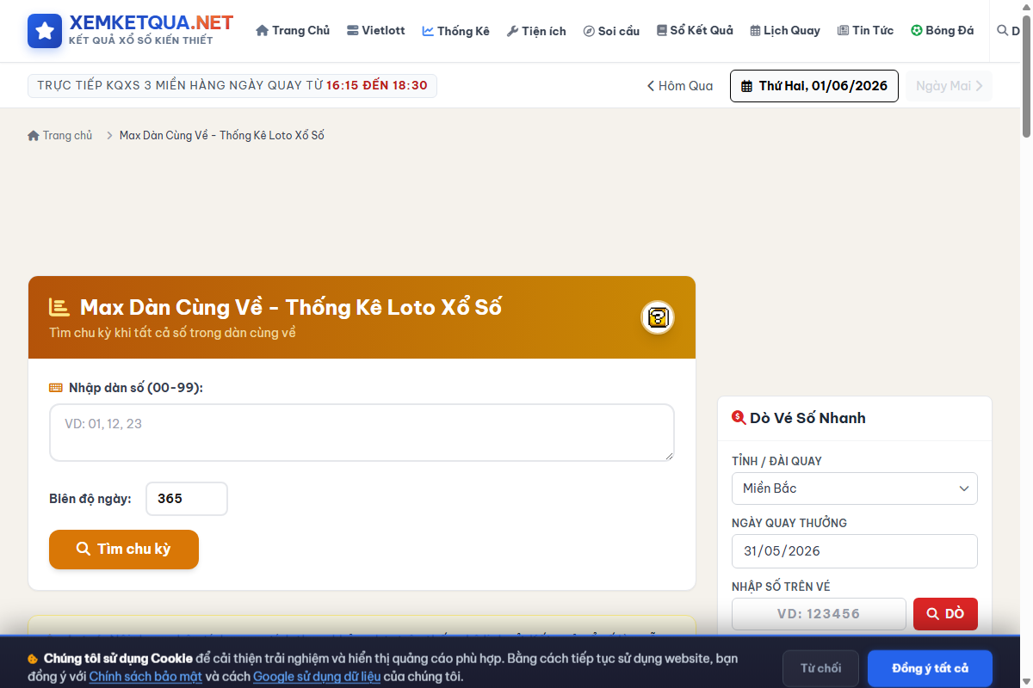Click the bar-chart icon beside Max Dàn title

59,306
